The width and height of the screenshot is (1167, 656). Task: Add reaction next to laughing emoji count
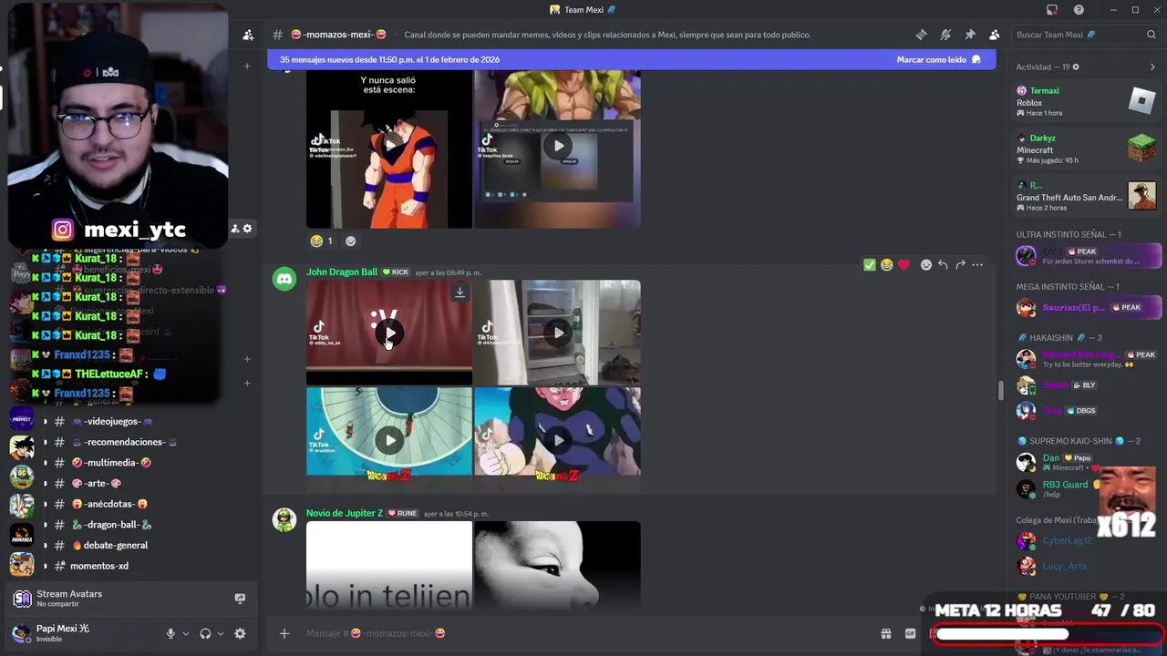pyautogui.click(x=351, y=241)
